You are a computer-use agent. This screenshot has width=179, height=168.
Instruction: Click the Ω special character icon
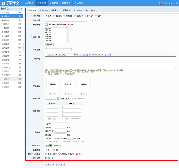tap(93, 55)
